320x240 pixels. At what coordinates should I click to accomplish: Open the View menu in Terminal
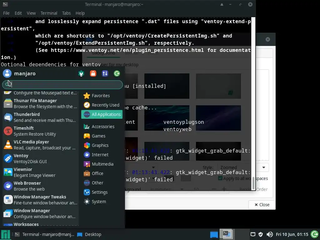pos(31,13)
